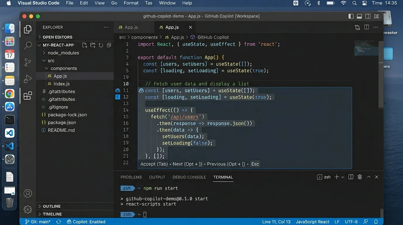Click the UTF-8 encoding status item
Viewport: 403px width, 225px height.
(351, 222)
